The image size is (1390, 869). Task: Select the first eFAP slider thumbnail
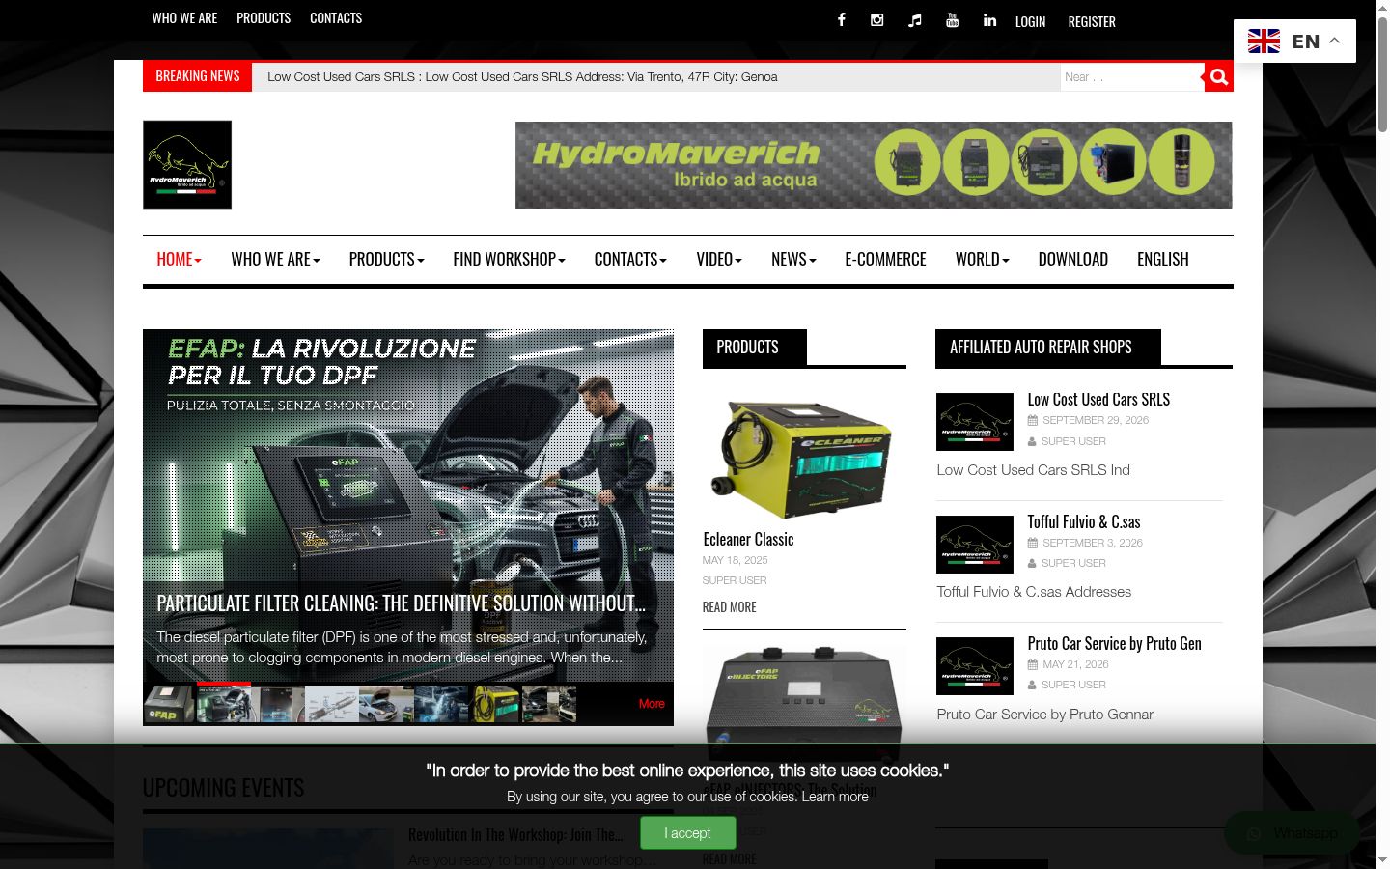pyautogui.click(x=169, y=704)
